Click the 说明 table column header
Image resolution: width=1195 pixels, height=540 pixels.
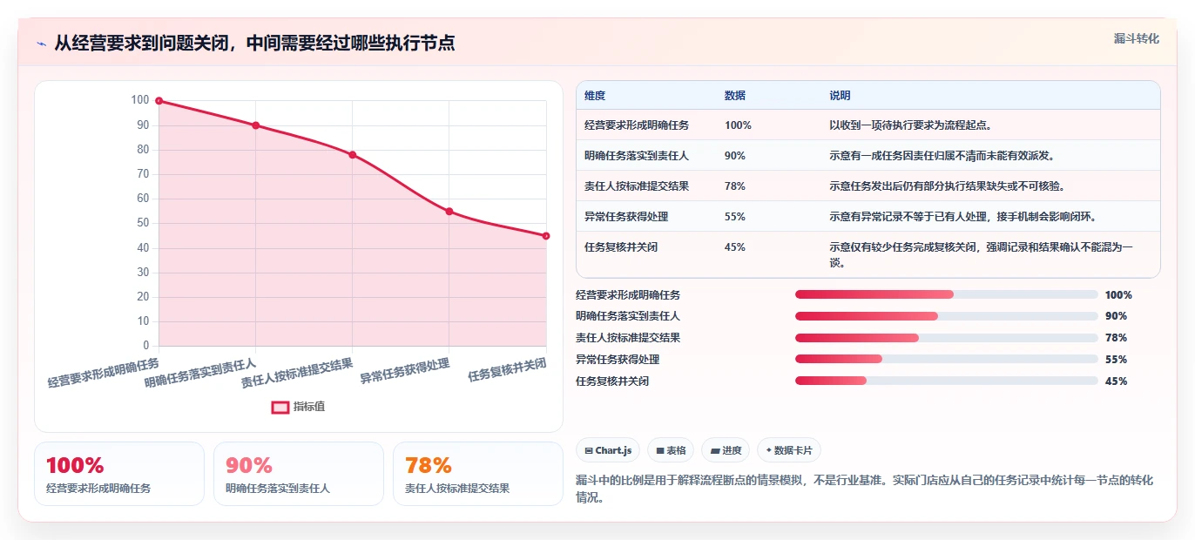point(841,96)
